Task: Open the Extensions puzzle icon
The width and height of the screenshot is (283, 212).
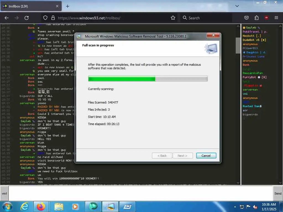Action: (x=256, y=18)
